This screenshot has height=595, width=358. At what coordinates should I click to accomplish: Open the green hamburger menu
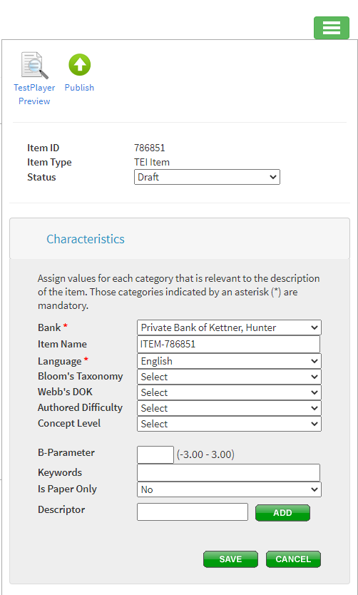click(332, 28)
